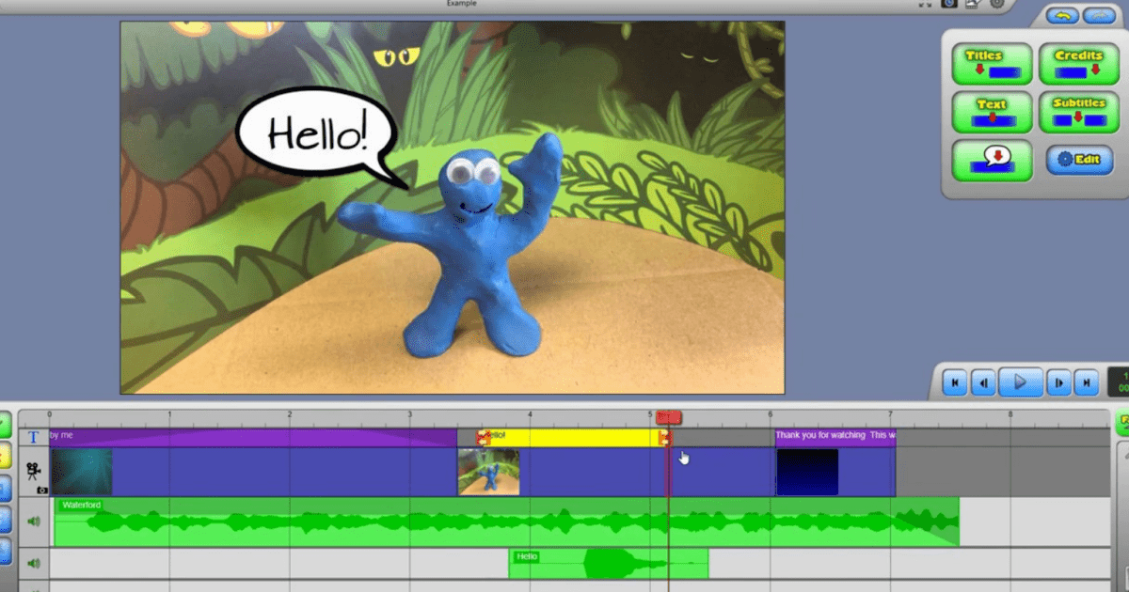
Task: Click the blue character clip thumbnail
Action: tap(489, 471)
